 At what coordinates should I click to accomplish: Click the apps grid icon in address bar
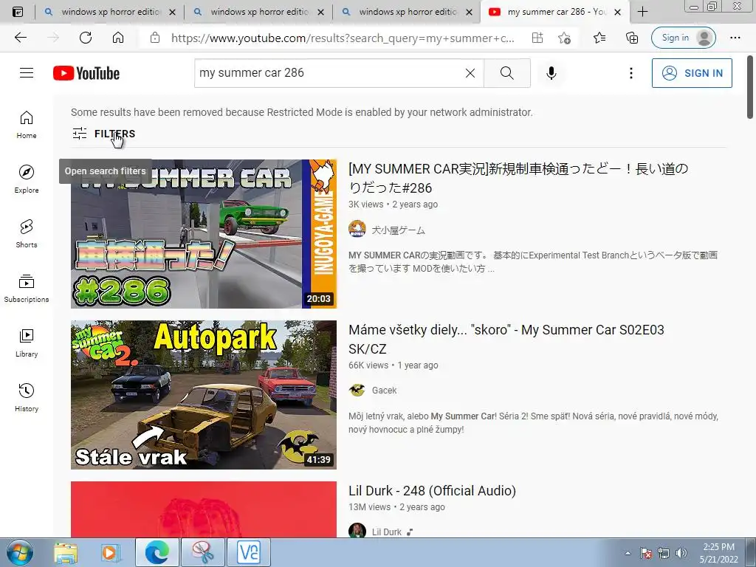click(537, 38)
